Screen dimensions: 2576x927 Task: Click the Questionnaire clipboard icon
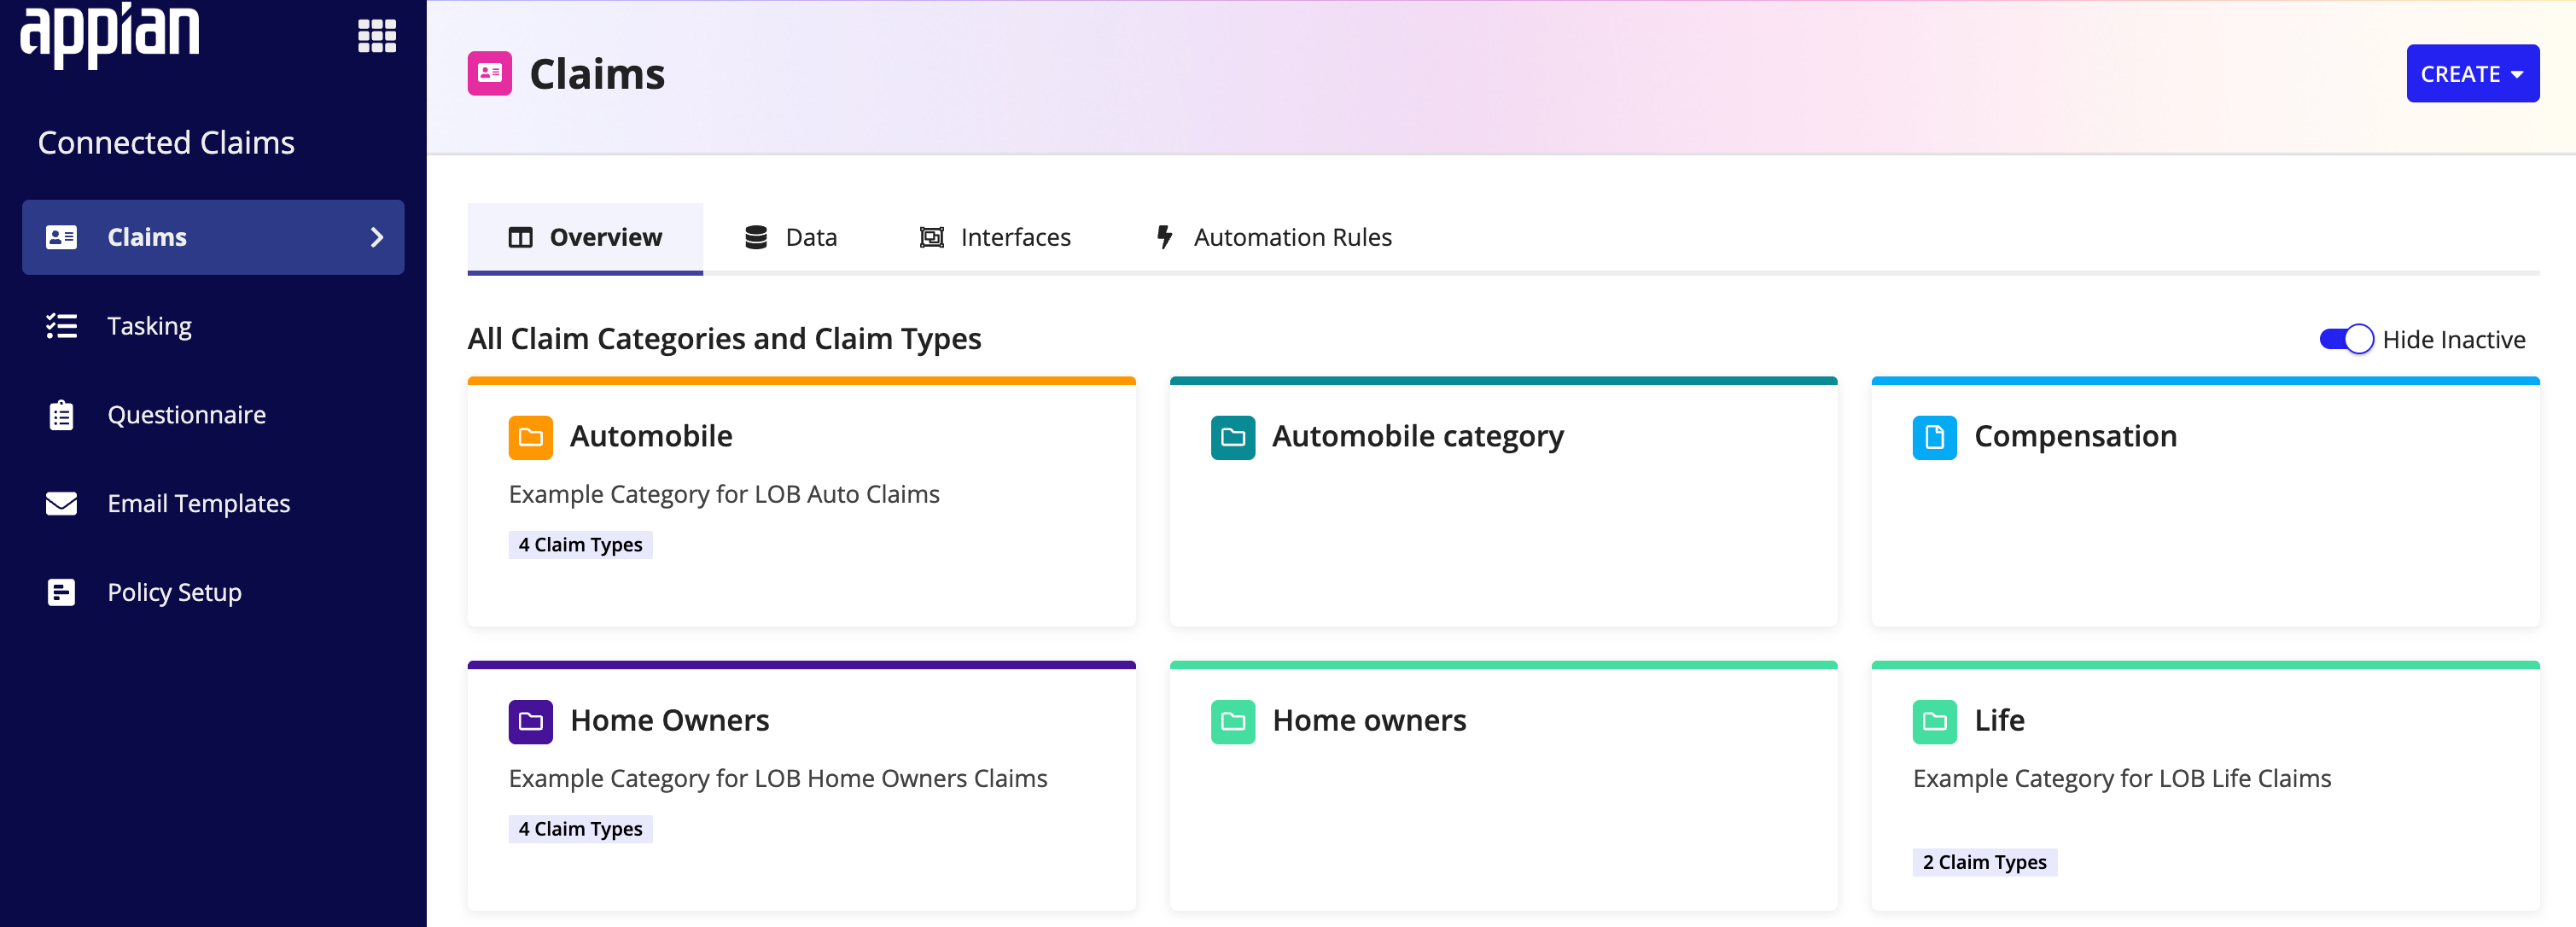pyautogui.click(x=62, y=415)
